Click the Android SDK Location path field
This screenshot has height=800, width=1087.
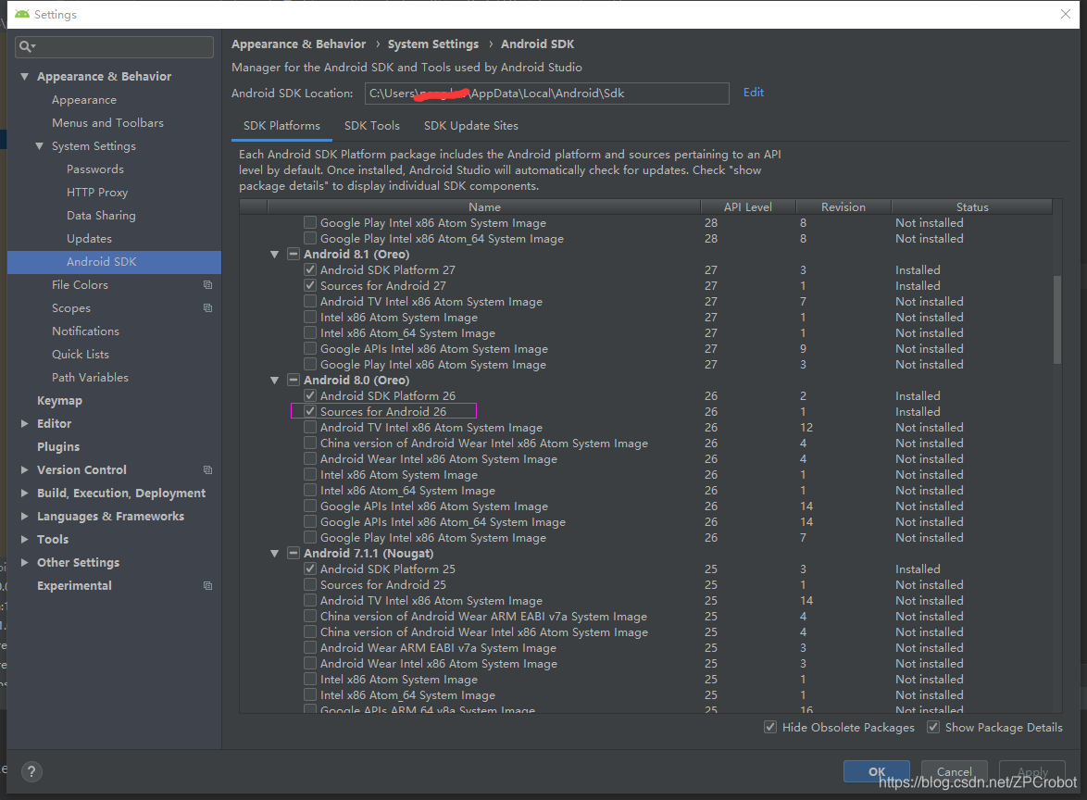[x=547, y=94]
